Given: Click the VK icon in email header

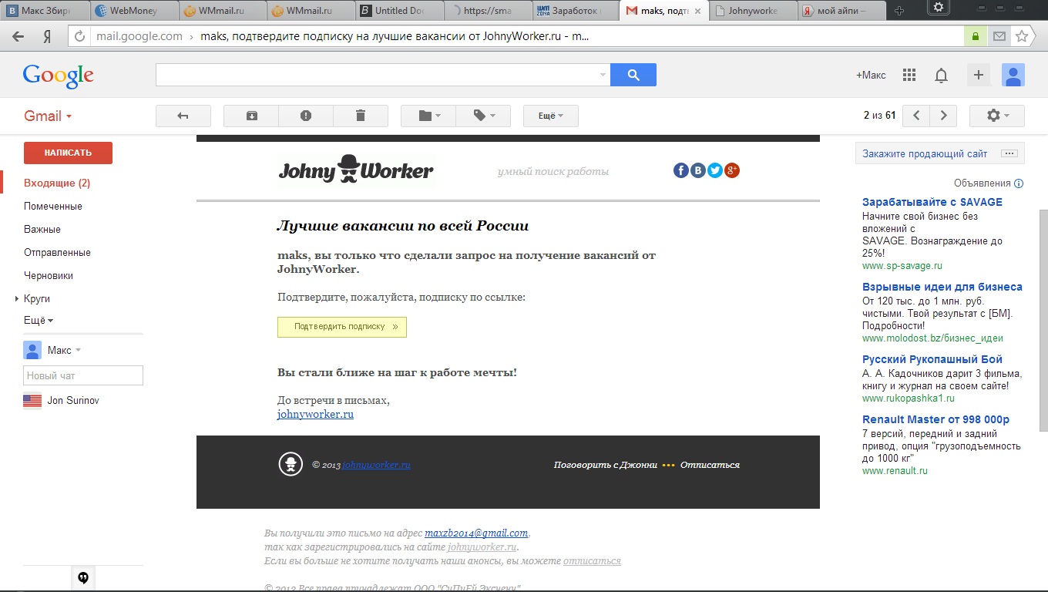Looking at the screenshot, I should (x=698, y=170).
